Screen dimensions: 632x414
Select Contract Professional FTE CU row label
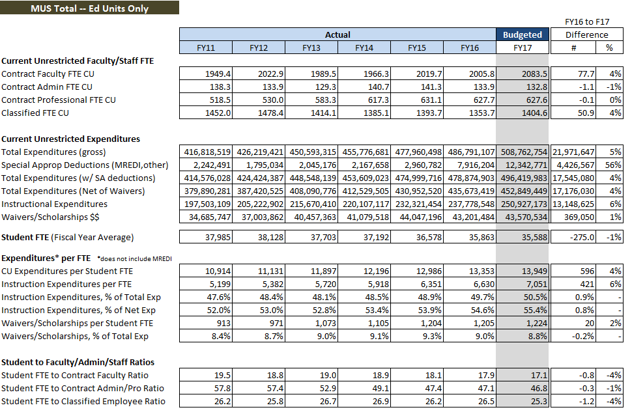[59, 100]
